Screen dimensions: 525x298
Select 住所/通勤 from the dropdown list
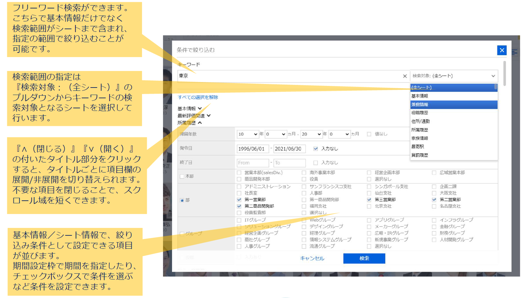pos(454,121)
